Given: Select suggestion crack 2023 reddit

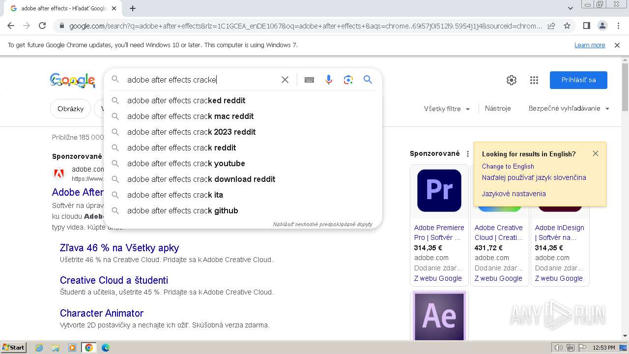Looking at the screenshot, I should [x=243, y=132].
